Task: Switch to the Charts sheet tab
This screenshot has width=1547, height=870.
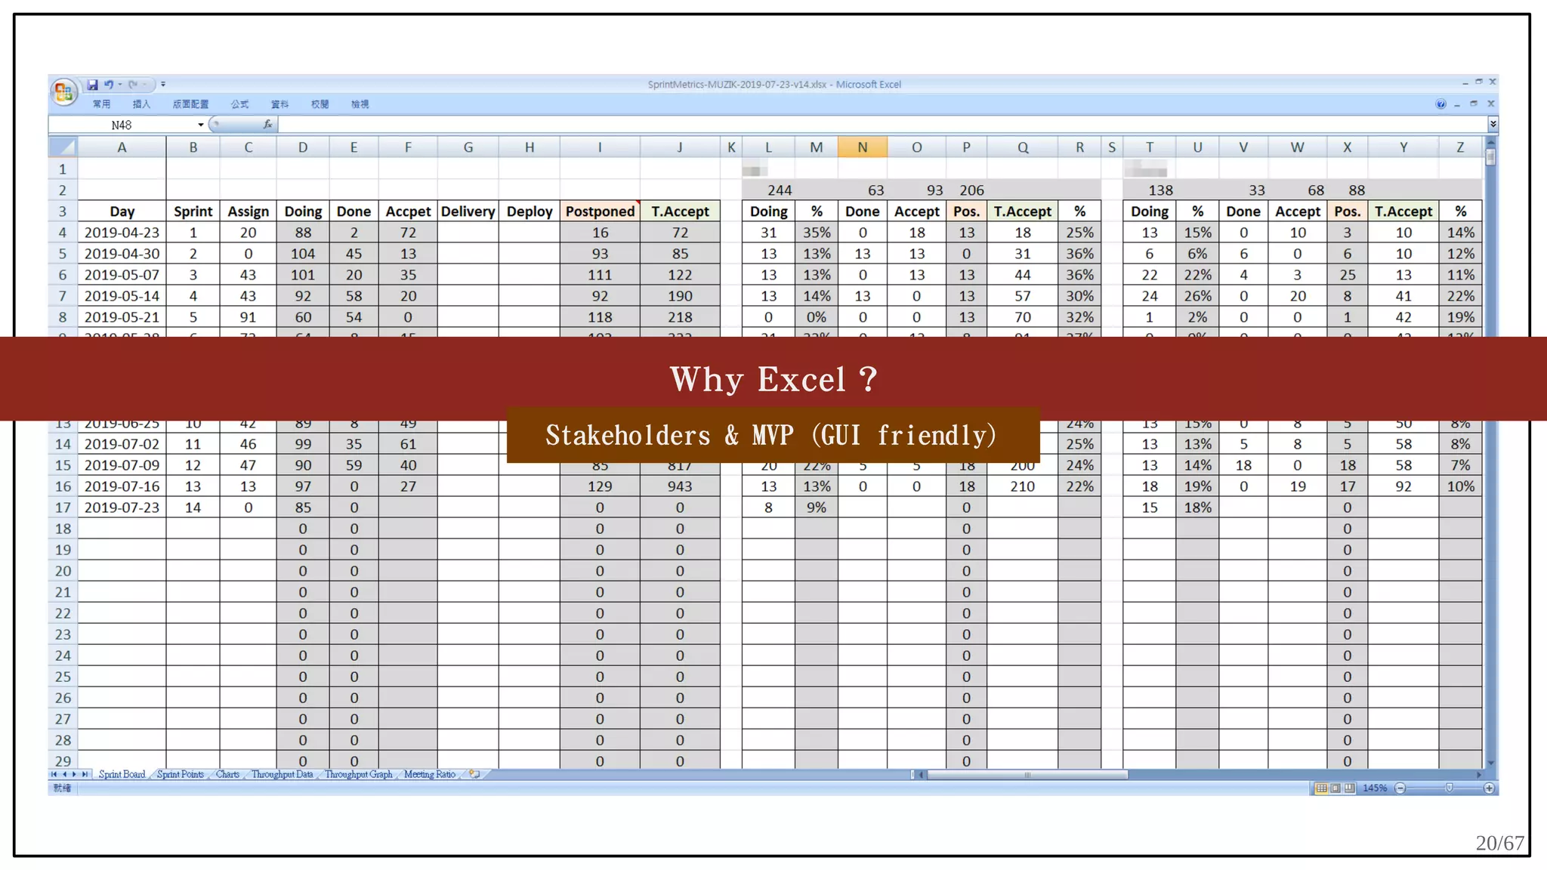Action: point(227,774)
